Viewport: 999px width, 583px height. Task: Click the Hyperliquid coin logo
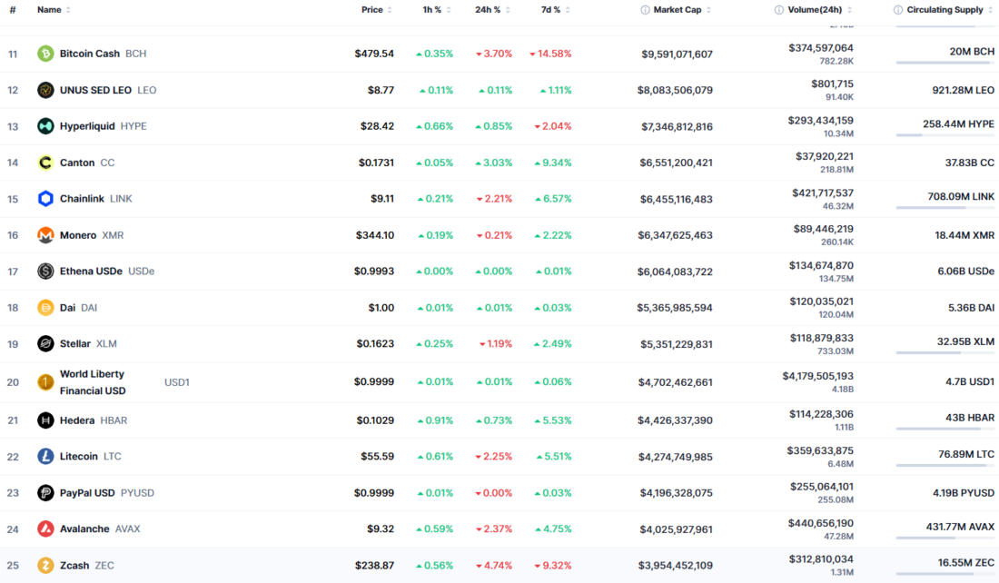pos(45,126)
